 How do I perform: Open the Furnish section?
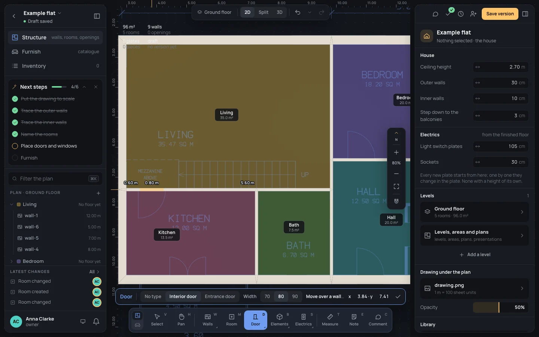click(55, 52)
